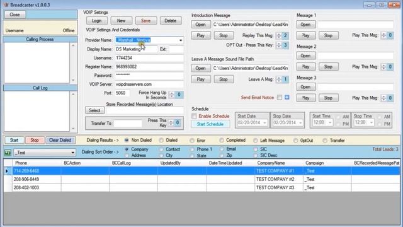Adjust the Transfer Press This Key stepper
The width and height of the screenshot is (403, 227).
point(171,123)
